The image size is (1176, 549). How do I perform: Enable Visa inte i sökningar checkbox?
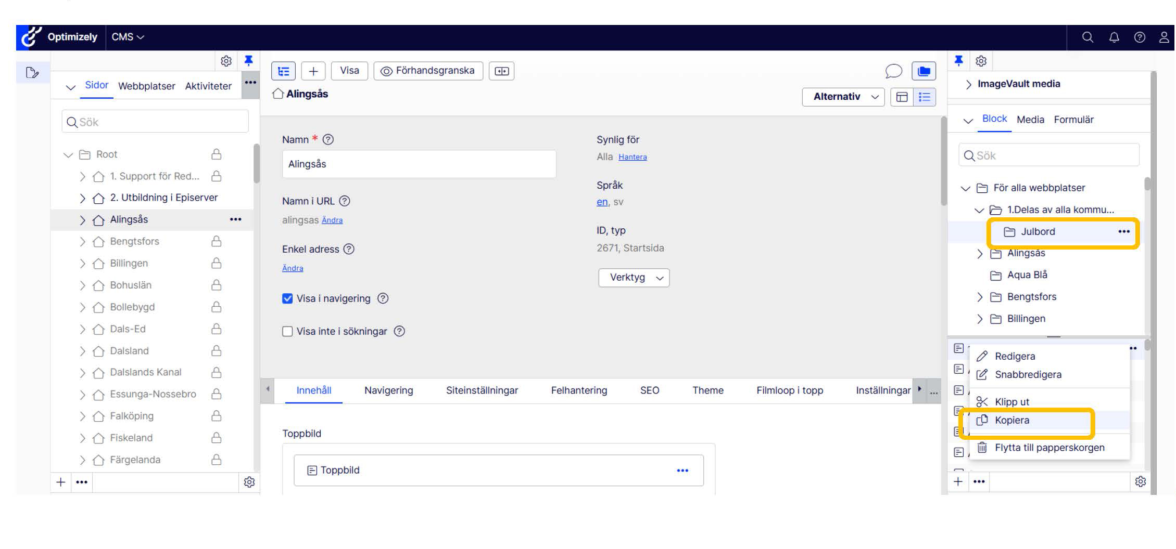coord(287,332)
